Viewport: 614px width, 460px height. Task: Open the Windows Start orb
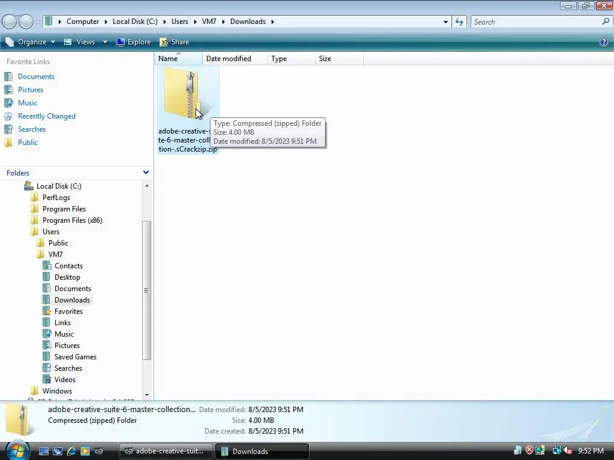point(16,450)
